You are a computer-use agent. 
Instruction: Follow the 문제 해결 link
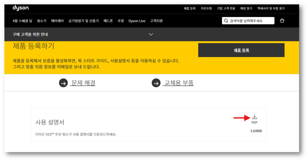coord(83,83)
